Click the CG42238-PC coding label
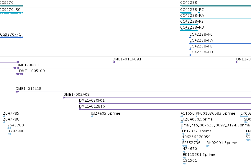This screenshot has width=251, height=165. [x=201, y=34]
